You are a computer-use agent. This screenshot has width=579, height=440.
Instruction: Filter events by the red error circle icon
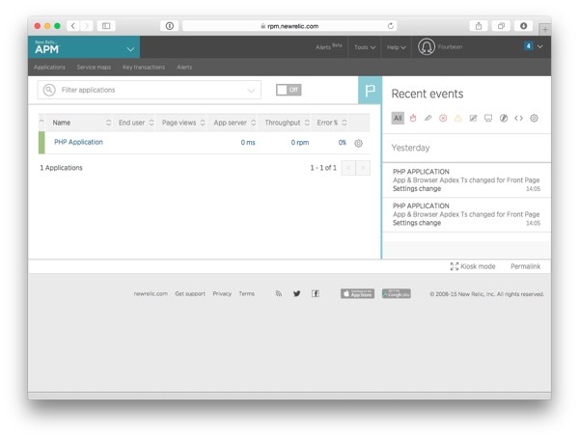[443, 118]
